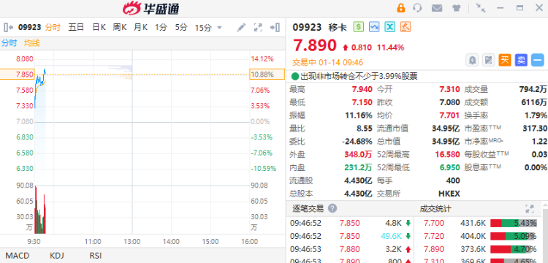Toggle the 均线 average line display
Viewport: 548px width, 263px height.
click(x=32, y=43)
